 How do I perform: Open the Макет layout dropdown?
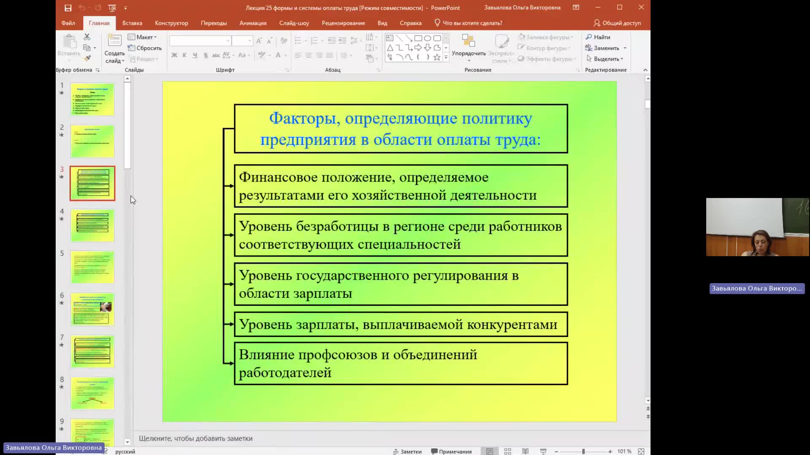point(143,37)
